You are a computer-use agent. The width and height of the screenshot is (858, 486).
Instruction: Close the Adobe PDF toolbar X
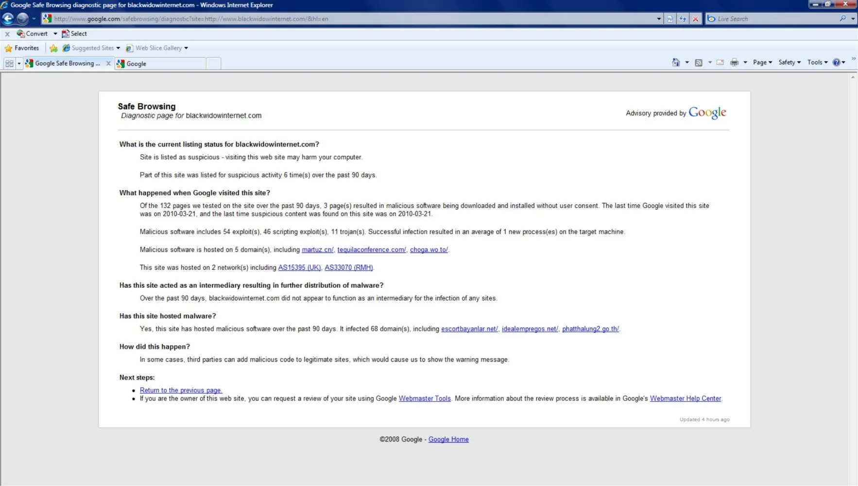[x=7, y=34]
